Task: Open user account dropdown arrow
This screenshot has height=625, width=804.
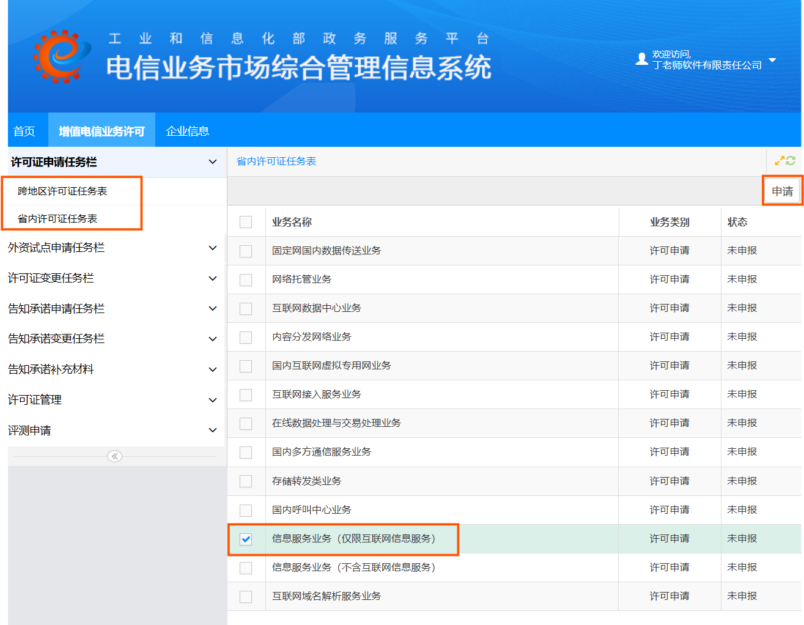Action: pyautogui.click(x=772, y=60)
